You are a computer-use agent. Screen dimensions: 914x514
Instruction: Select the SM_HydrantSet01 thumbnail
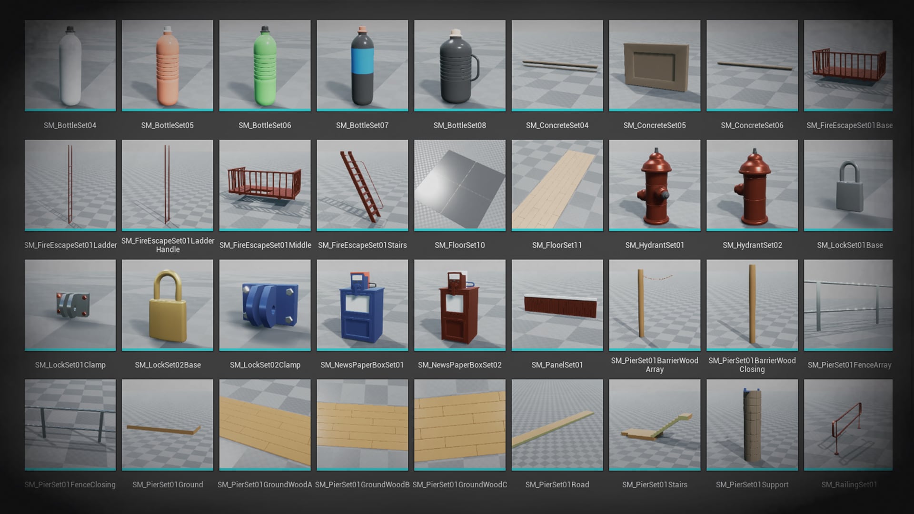click(655, 186)
